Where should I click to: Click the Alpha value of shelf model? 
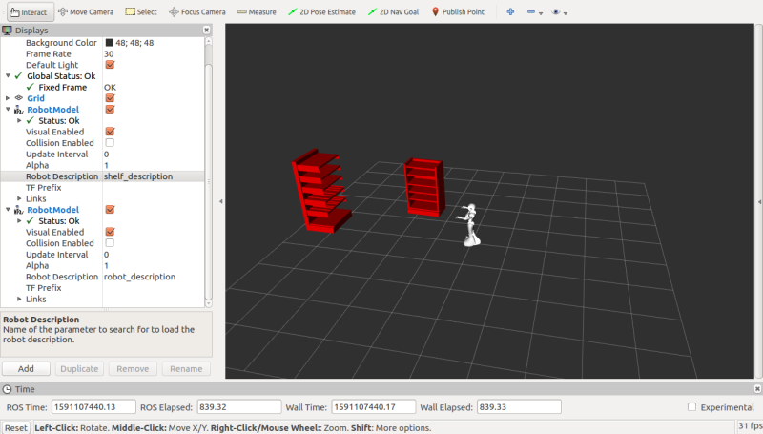(106, 165)
